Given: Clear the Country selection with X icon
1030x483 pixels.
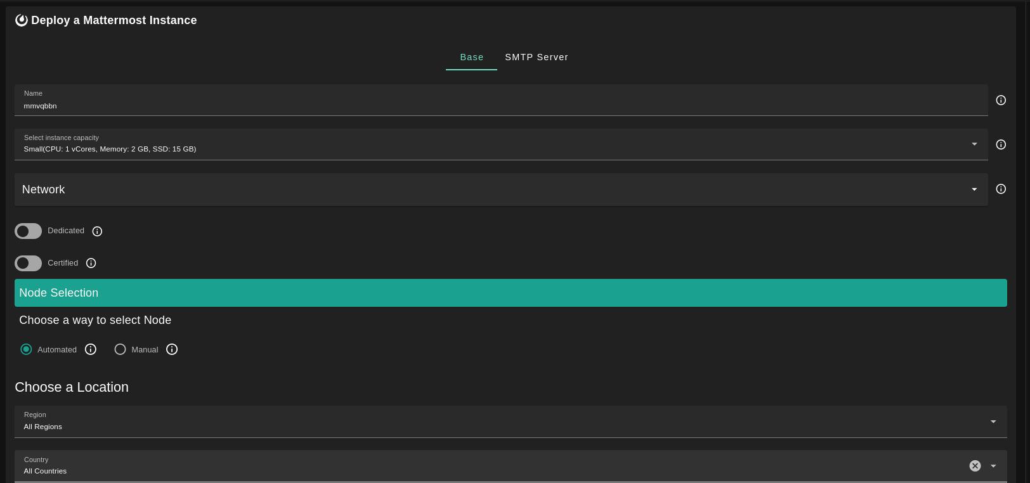Looking at the screenshot, I should [975, 466].
